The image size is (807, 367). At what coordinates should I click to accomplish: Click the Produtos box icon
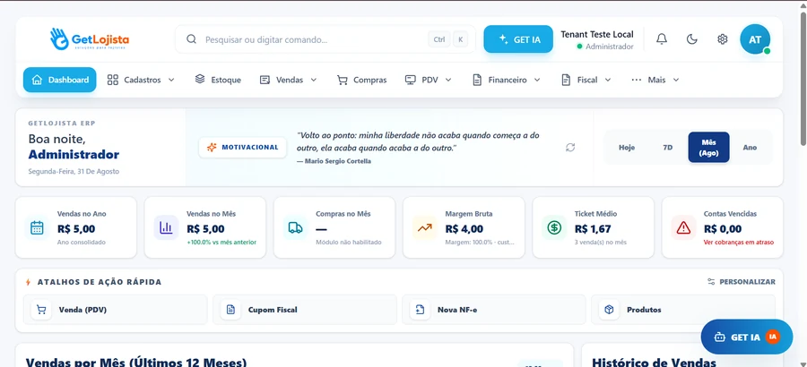pyautogui.click(x=610, y=310)
